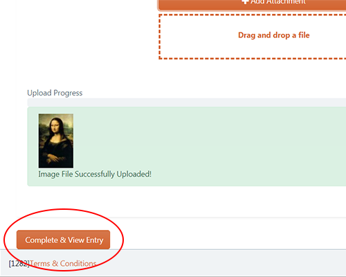Click Mona Lisa's hands in the thumbnail
The width and height of the screenshot is (346, 277).
tap(53, 159)
